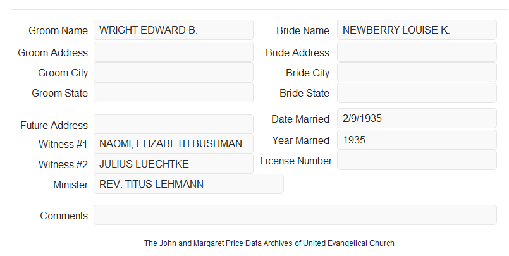Click the Price Data Archives footer text
Image resolution: width=509 pixels, height=256 pixels.
pyautogui.click(x=269, y=243)
